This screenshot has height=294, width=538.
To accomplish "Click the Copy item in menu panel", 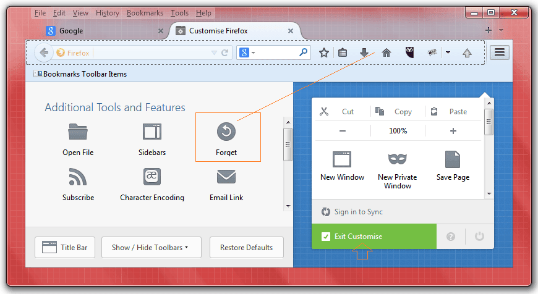I will click(398, 111).
